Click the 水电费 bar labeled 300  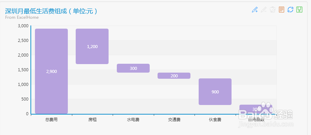point(133,68)
